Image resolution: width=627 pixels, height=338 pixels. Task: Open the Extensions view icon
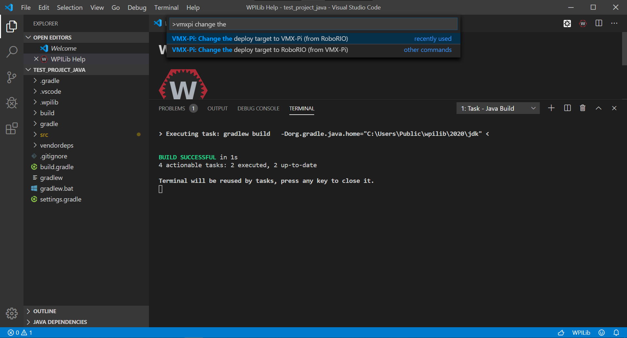coord(12,129)
